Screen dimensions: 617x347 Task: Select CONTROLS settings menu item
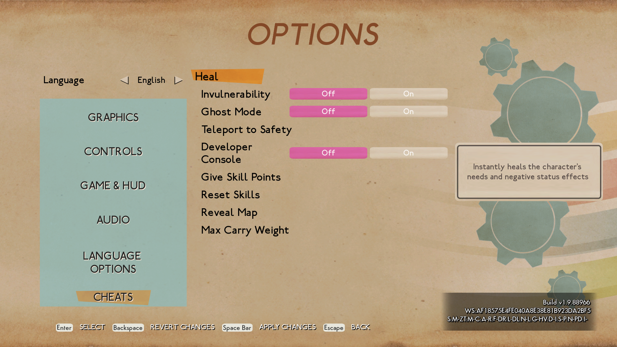click(113, 152)
